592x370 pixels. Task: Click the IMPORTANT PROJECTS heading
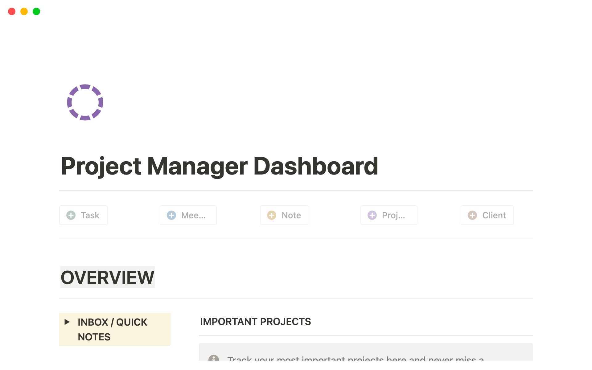click(255, 322)
